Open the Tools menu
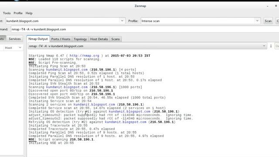This screenshot has height=157, width=279. [7, 13]
